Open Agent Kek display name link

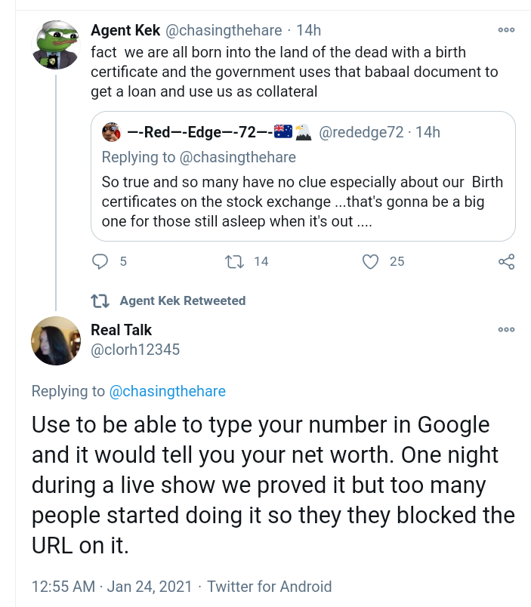124,30
